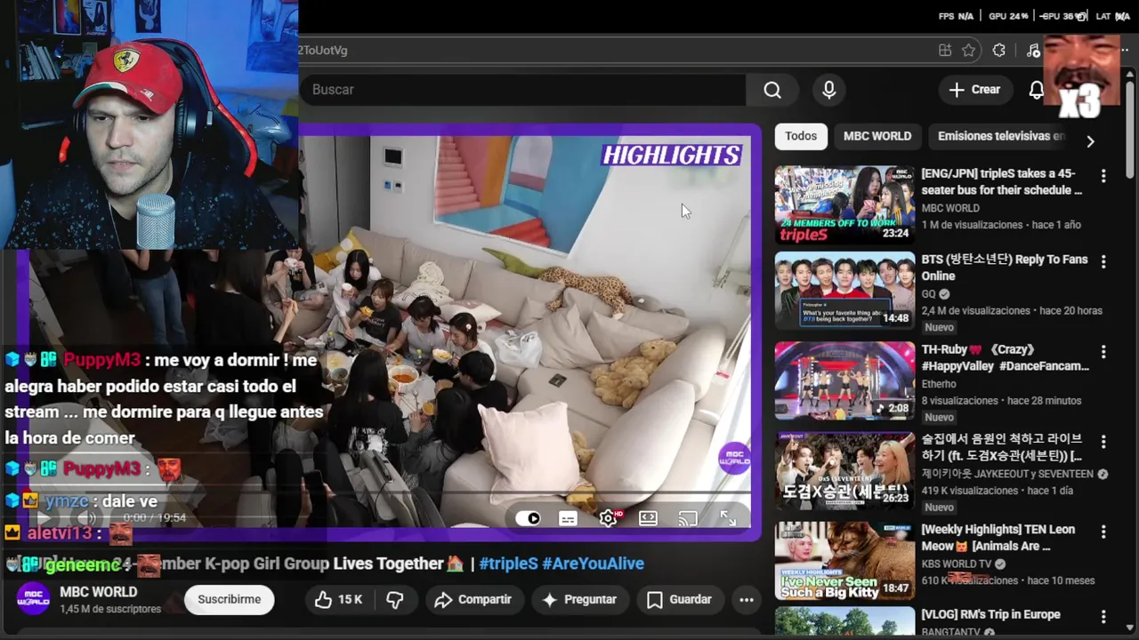Screen dimensions: 1139x640
Task: Dislike the video
Action: point(395,600)
